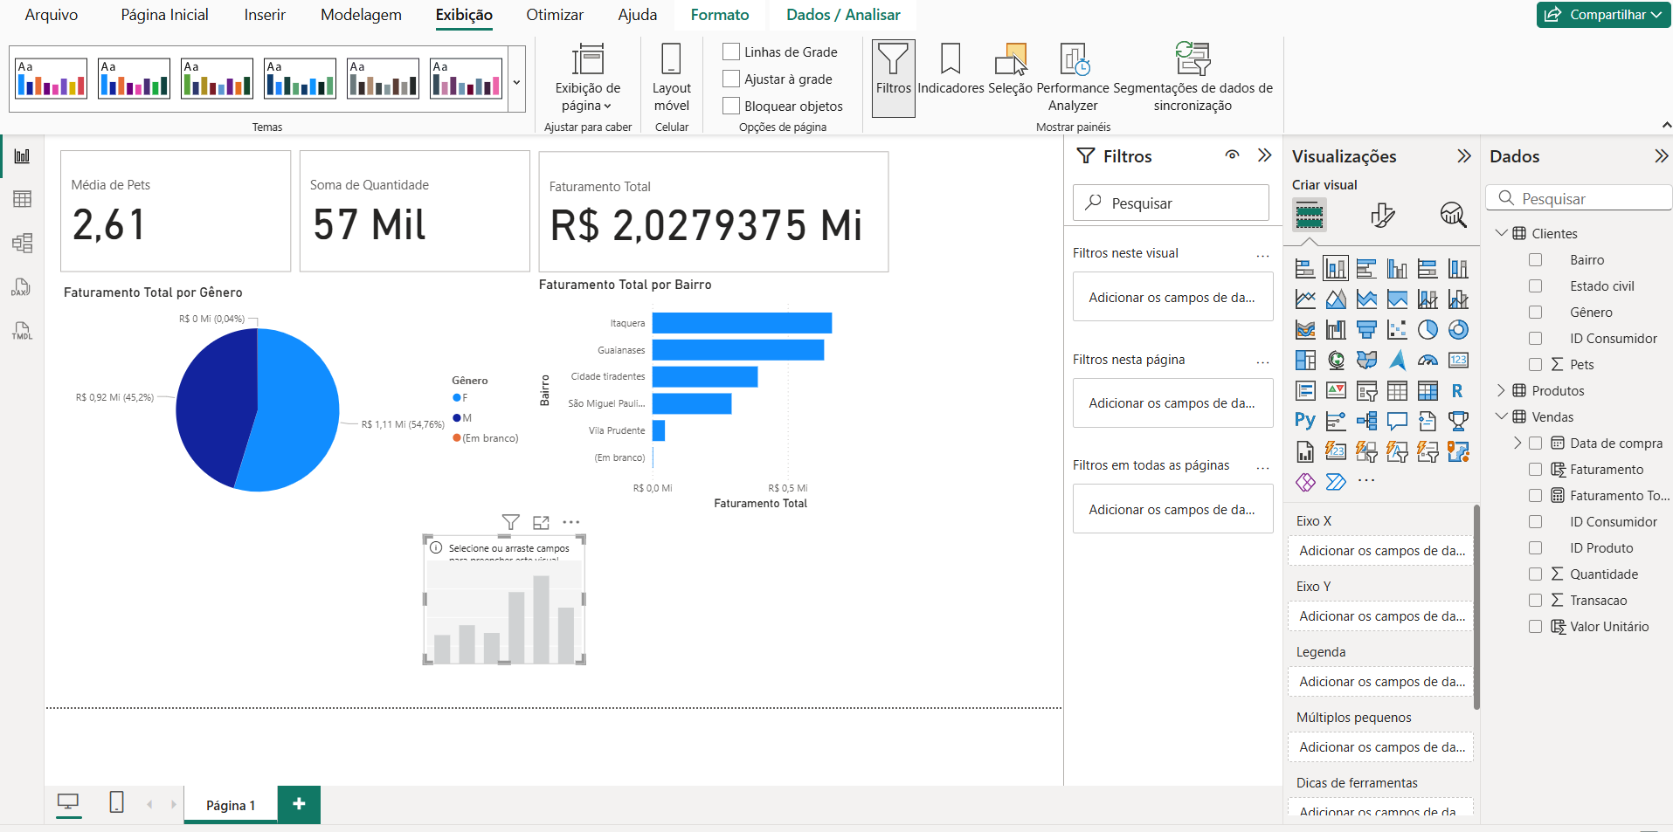Open the Power Apps visual
Viewport: 1673px width, 832px height.
tap(1305, 482)
